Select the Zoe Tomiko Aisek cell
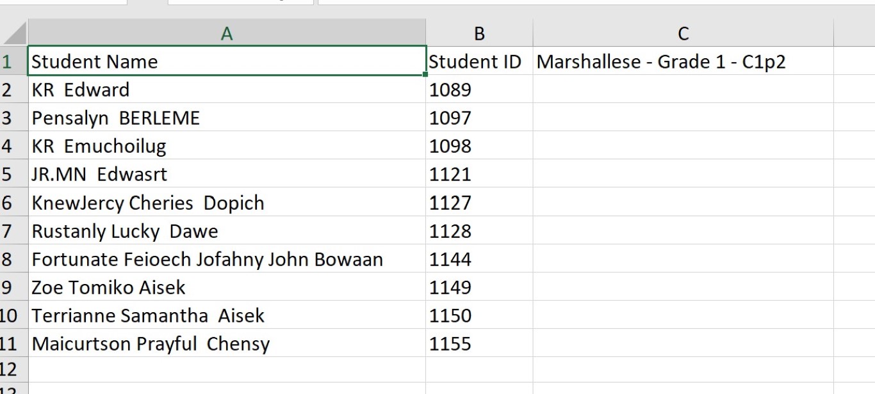Viewport: 875px width, 394px height. coord(227,287)
